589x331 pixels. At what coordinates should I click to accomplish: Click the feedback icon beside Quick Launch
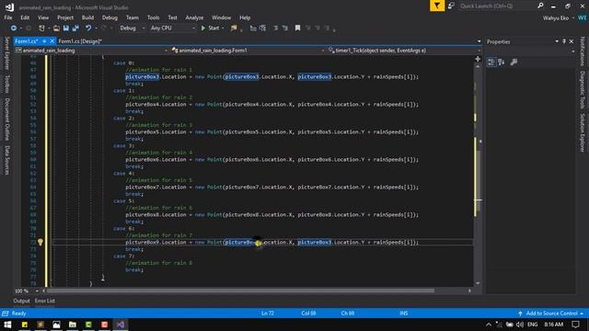coord(451,6)
